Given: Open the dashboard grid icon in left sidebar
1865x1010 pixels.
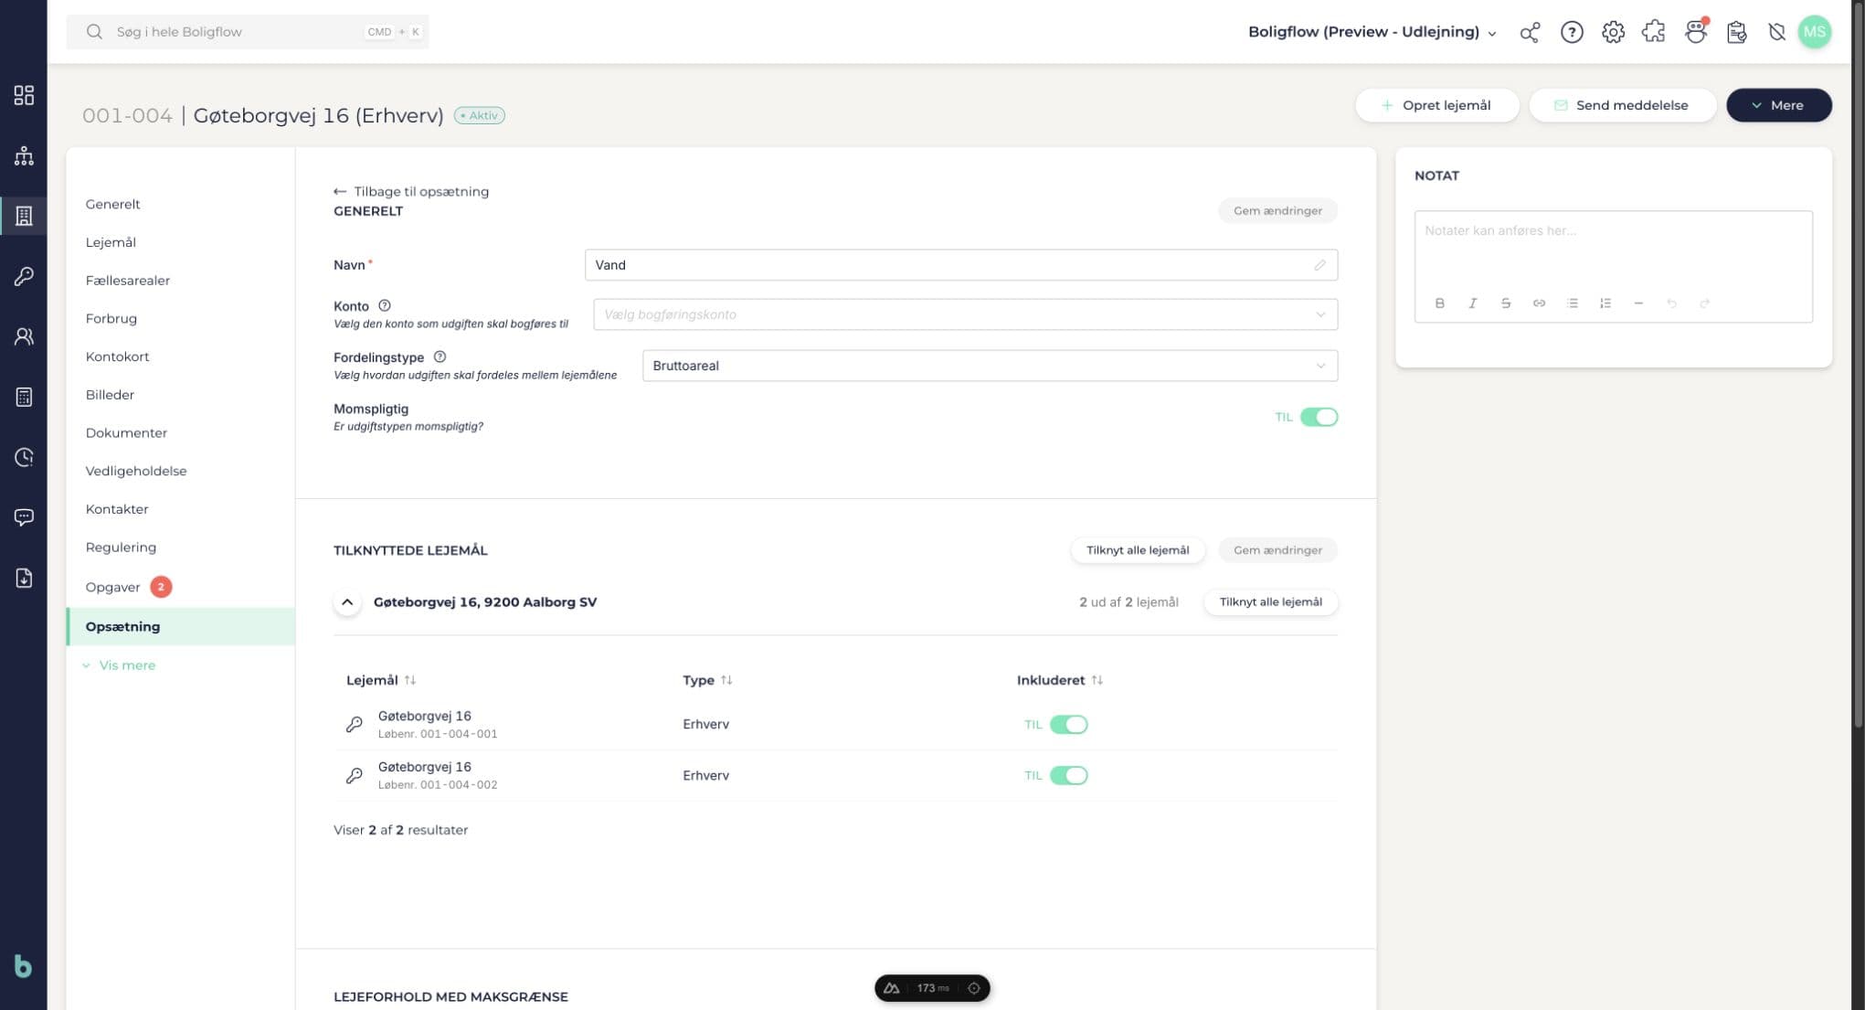Looking at the screenshot, I should (x=24, y=95).
